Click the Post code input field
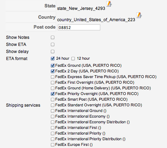 pyautogui.click(x=79, y=28)
